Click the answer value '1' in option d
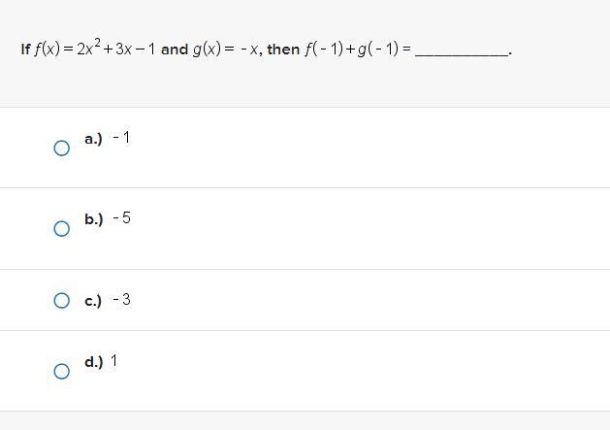The width and height of the screenshot is (610, 430). click(x=113, y=361)
